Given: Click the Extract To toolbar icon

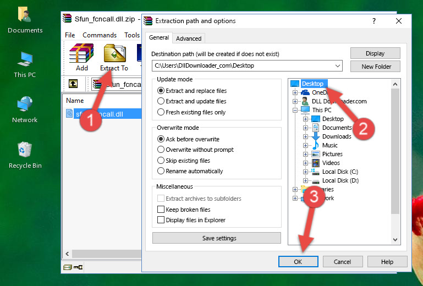Looking at the screenshot, I should tap(114, 53).
